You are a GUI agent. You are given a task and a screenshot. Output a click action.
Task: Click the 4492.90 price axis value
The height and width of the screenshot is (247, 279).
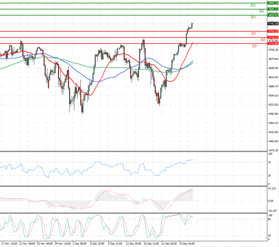[273, 114]
